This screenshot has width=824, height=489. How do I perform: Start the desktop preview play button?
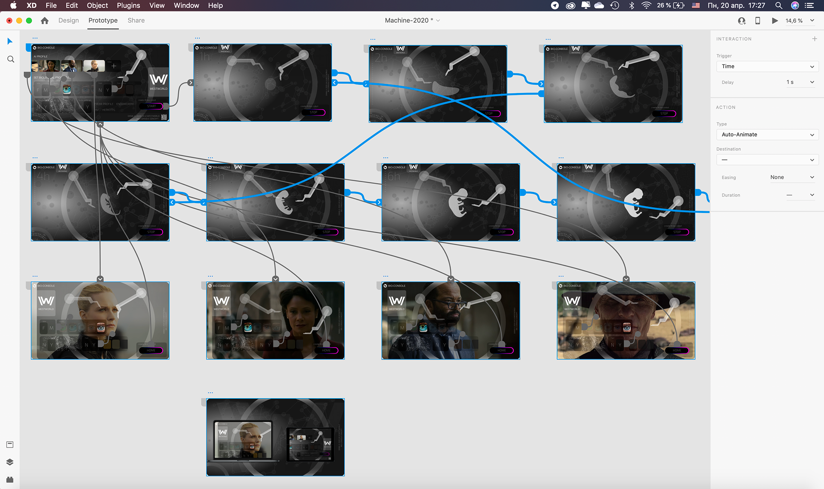tap(775, 21)
